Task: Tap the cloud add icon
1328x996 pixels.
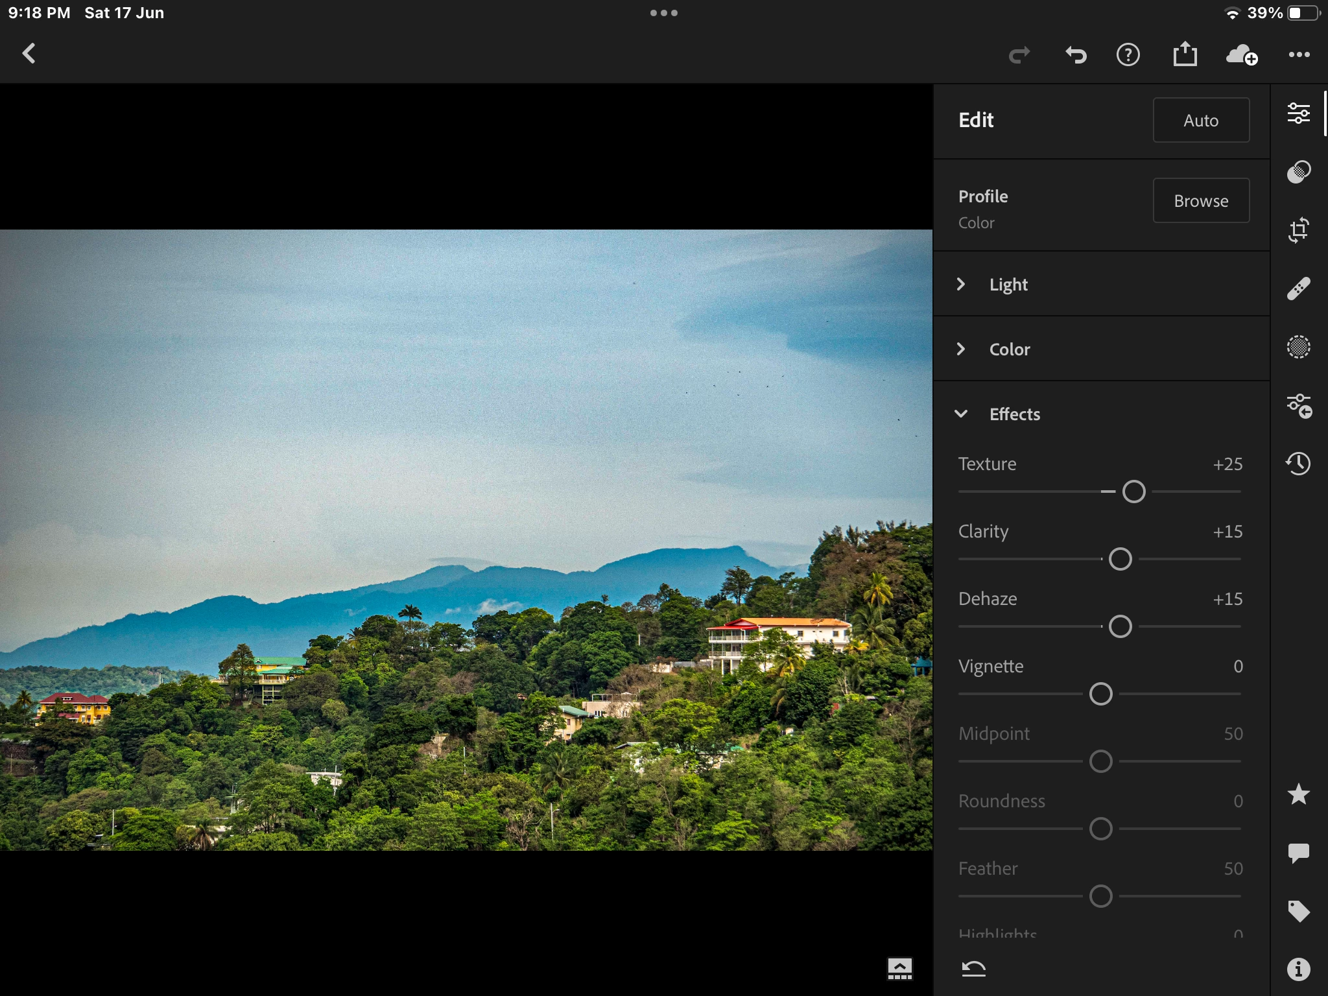Action: click(1241, 54)
